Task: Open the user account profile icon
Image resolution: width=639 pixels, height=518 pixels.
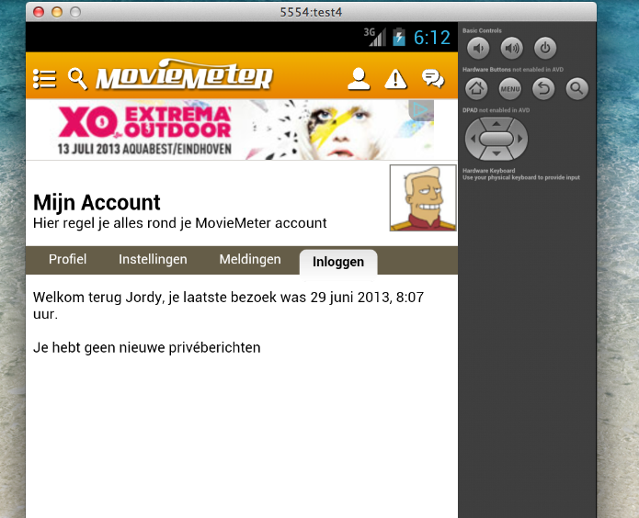Action: (359, 78)
